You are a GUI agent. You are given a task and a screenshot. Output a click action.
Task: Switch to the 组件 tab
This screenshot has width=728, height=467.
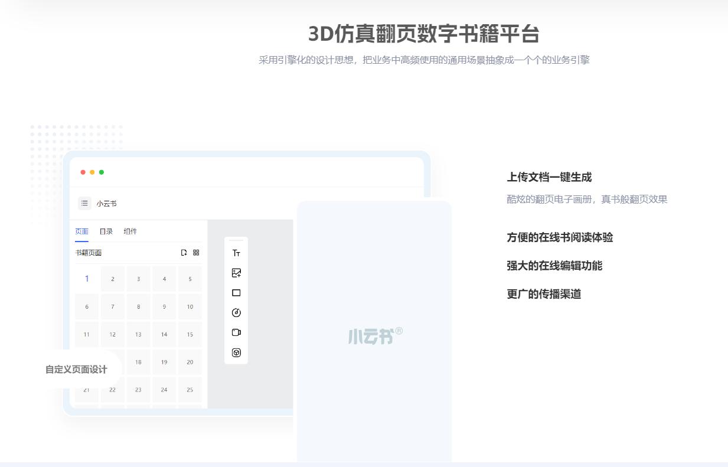(130, 231)
